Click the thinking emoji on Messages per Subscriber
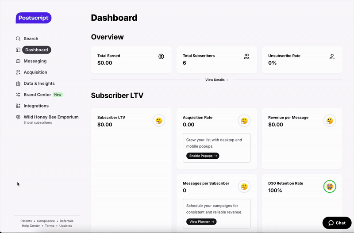Viewport: 354px width, 233px height. 244,187
